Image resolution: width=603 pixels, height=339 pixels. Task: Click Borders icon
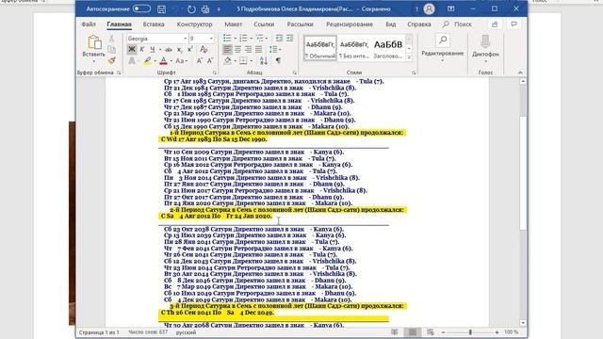click(243, 60)
